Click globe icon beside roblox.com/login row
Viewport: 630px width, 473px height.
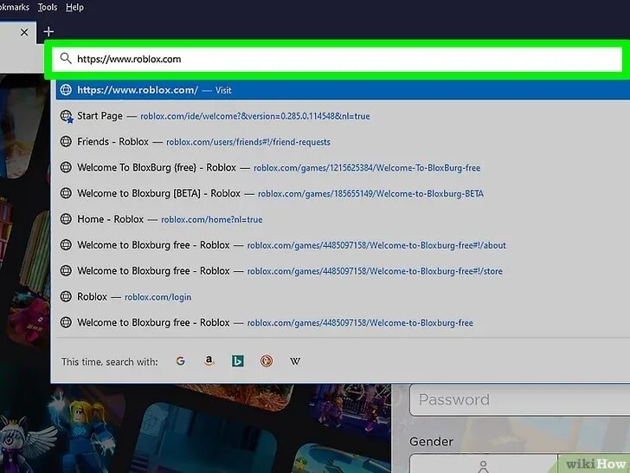66,296
